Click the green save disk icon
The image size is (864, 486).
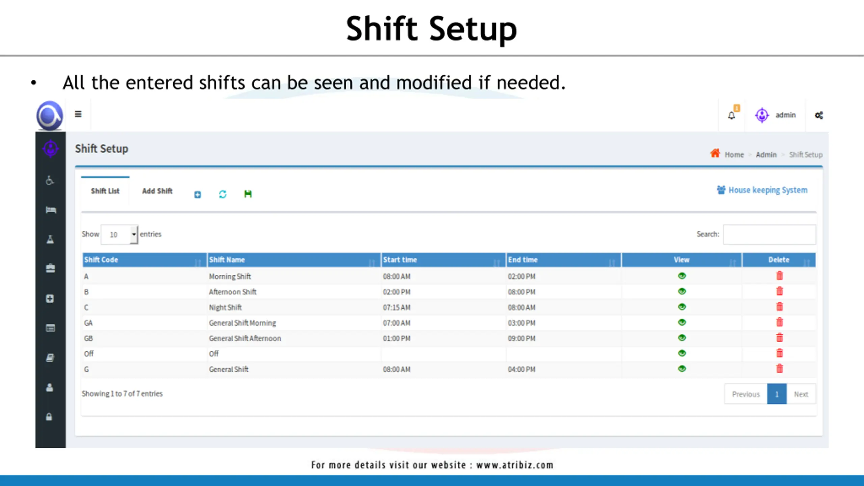248,194
